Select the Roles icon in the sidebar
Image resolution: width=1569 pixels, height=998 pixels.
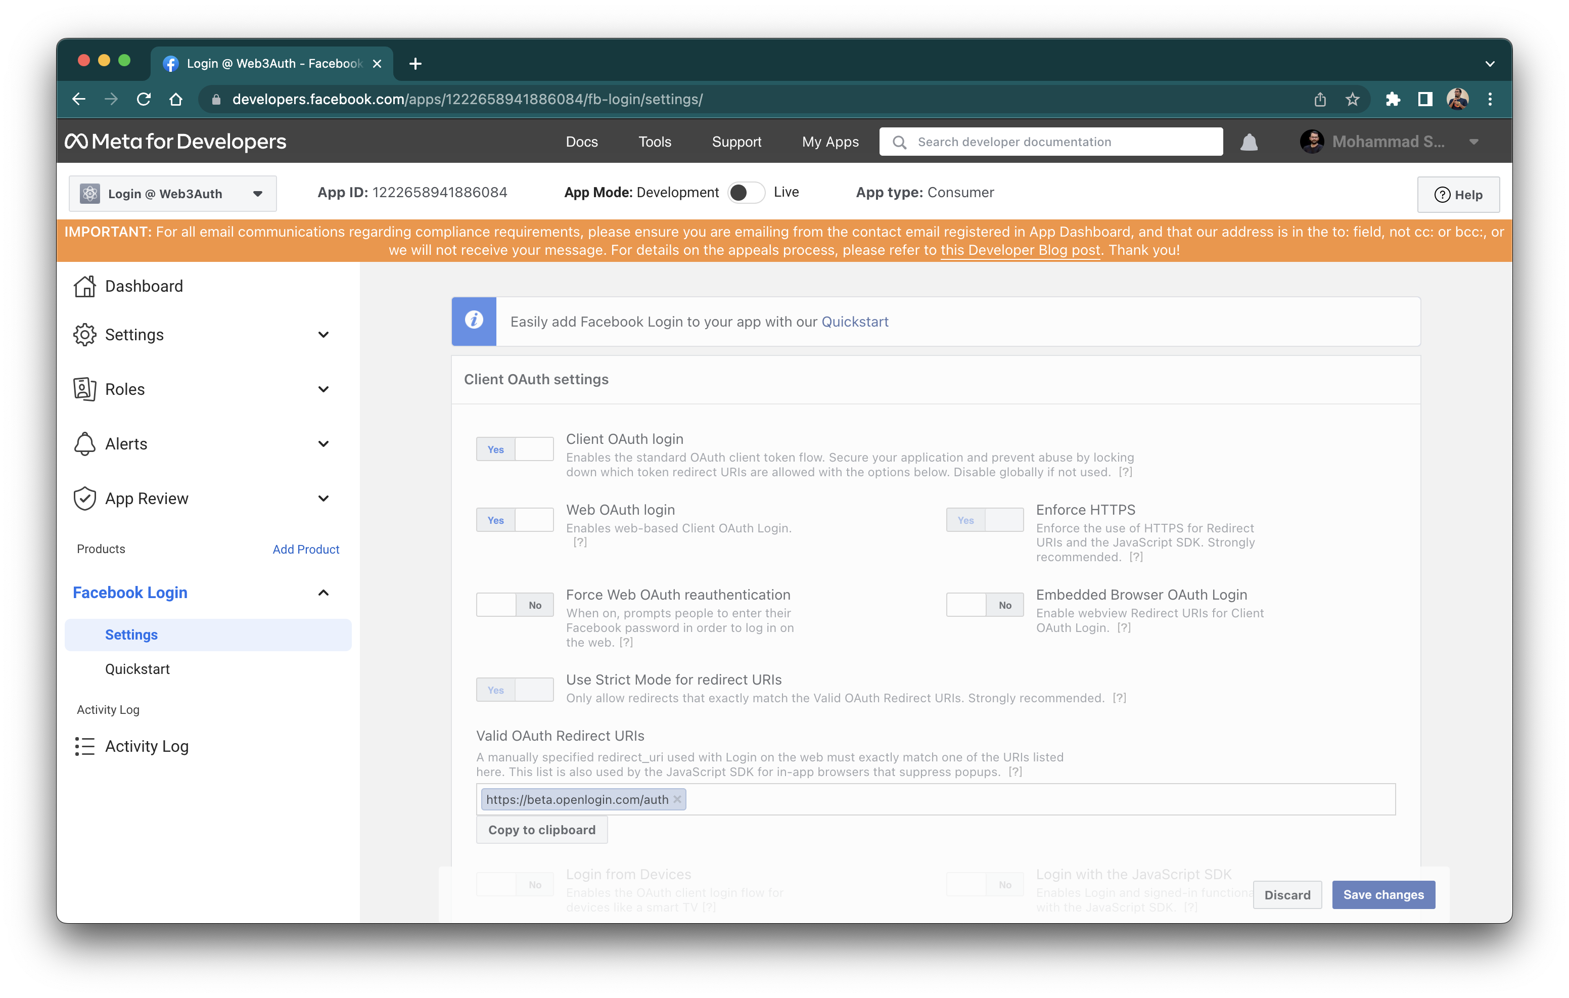tap(85, 388)
